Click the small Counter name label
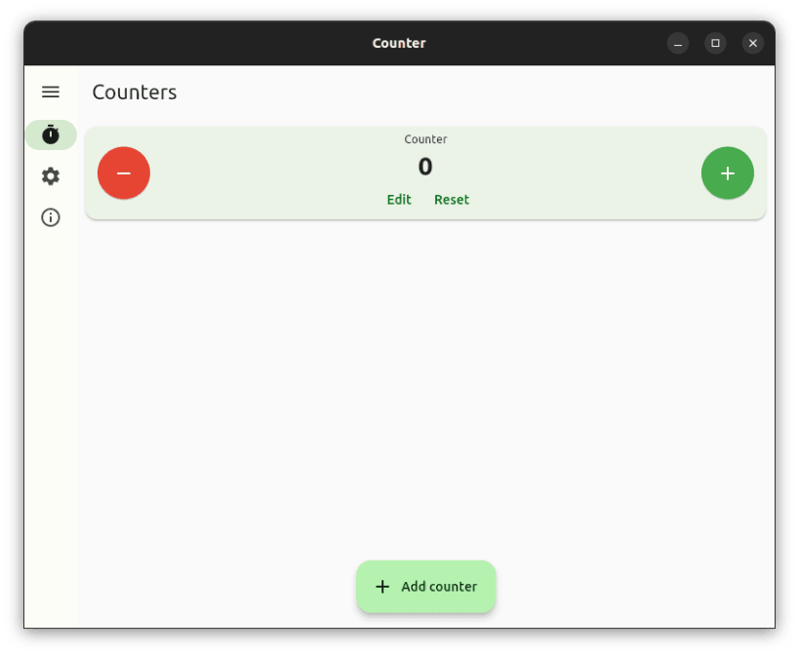 (x=425, y=139)
